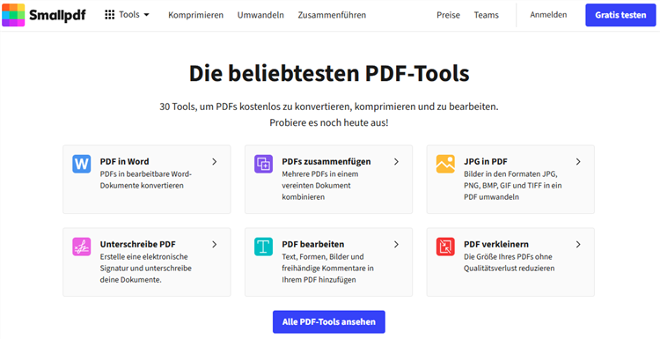Click the Tools grid icon
The width and height of the screenshot is (660, 339).
coord(109,15)
